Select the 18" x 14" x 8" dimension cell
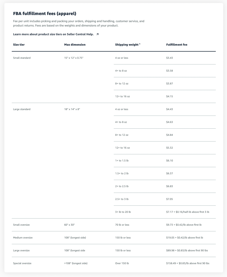 (x=72, y=109)
